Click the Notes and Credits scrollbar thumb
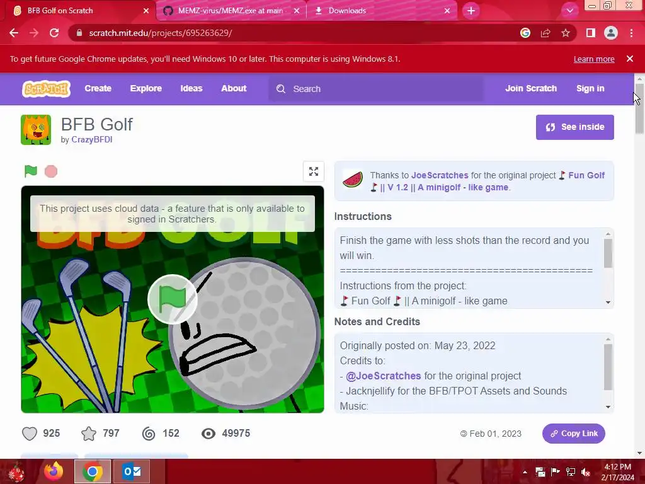The image size is (645, 484). 608,367
